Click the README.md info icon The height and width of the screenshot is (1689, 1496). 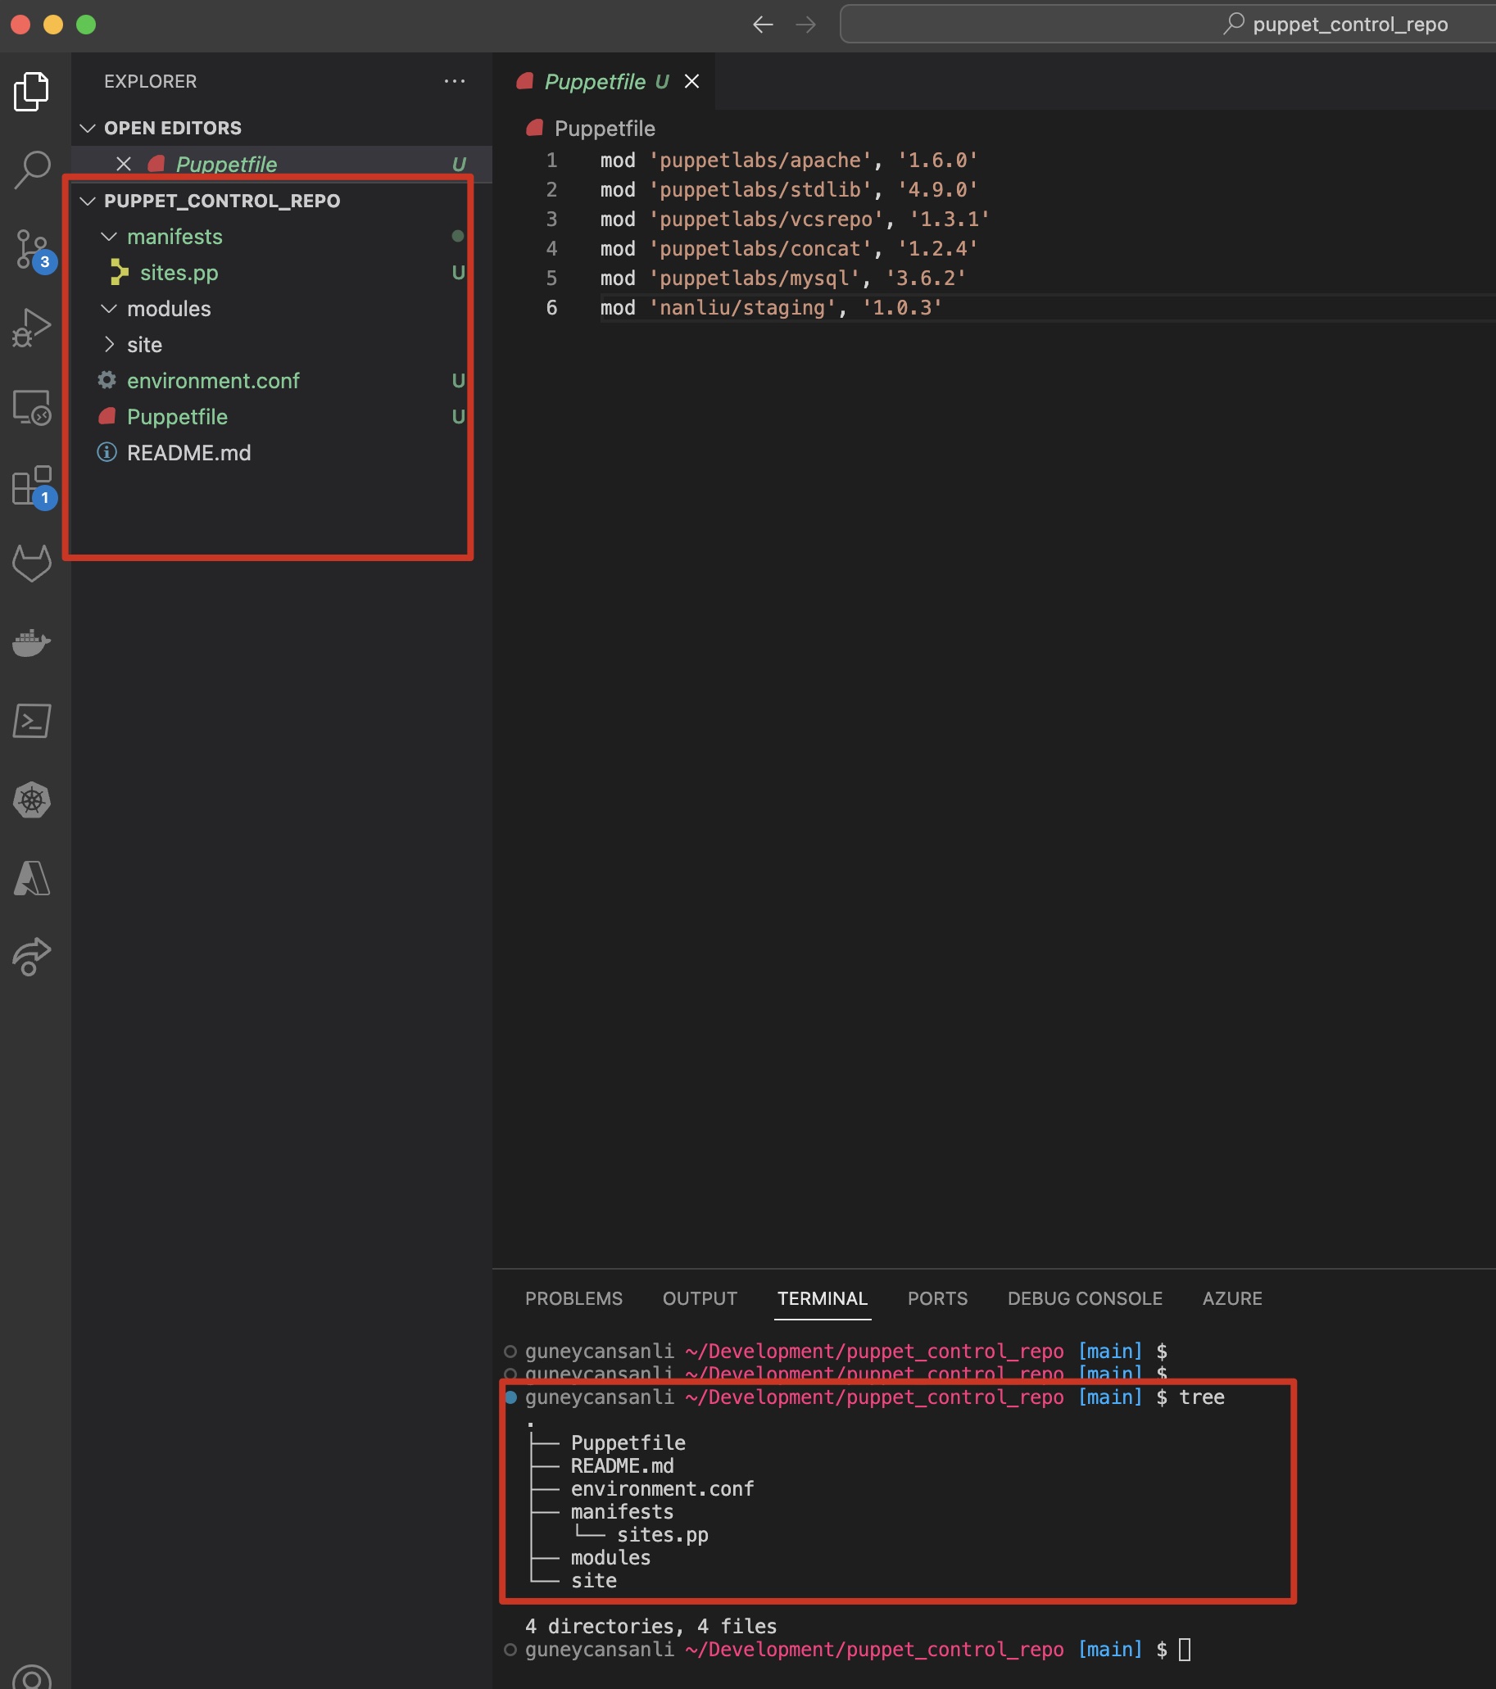pos(107,452)
